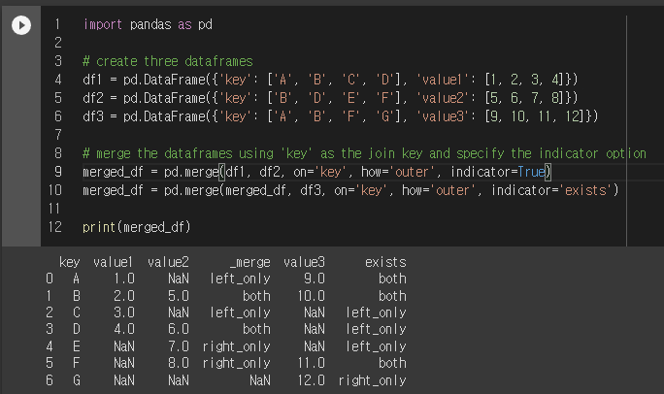The height and width of the screenshot is (394, 664).
Task: Click value2 '8.0' in row F
Action: (179, 363)
